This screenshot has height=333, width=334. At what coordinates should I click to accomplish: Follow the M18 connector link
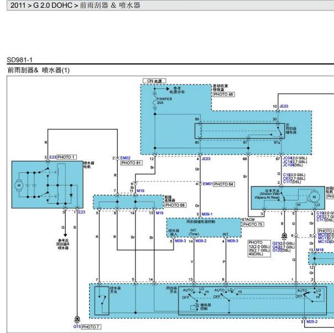coord(320,250)
